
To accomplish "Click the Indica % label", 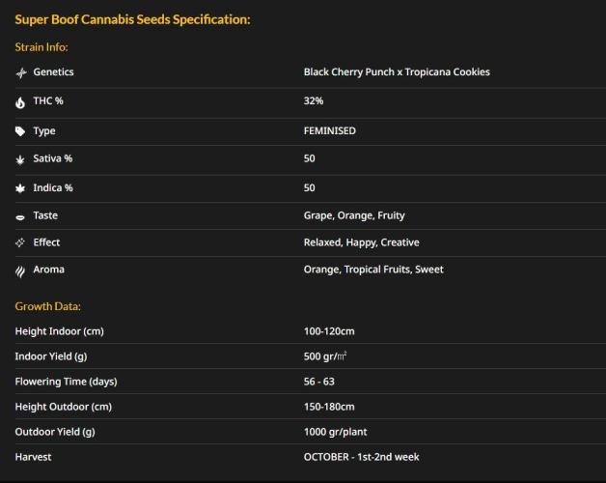I will [x=53, y=187].
